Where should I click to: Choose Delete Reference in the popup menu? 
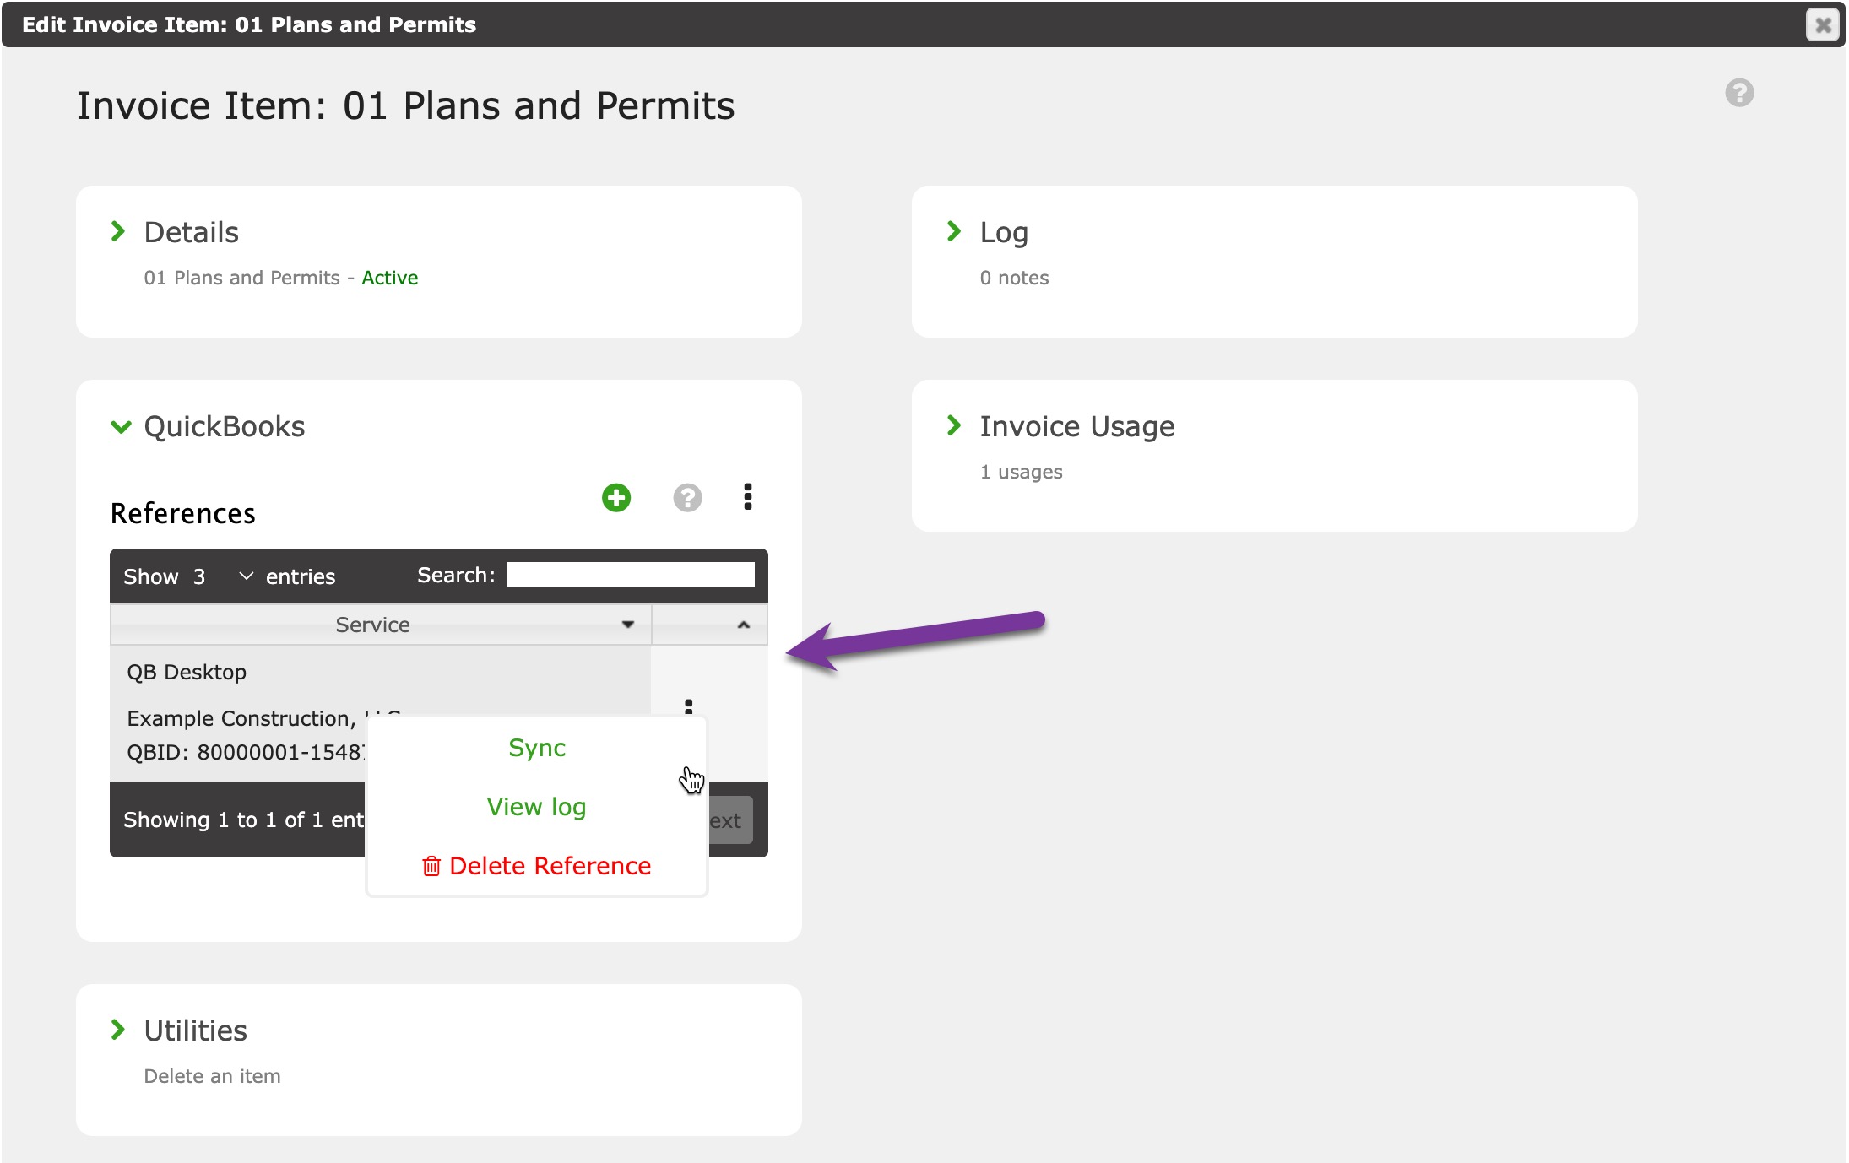click(550, 866)
